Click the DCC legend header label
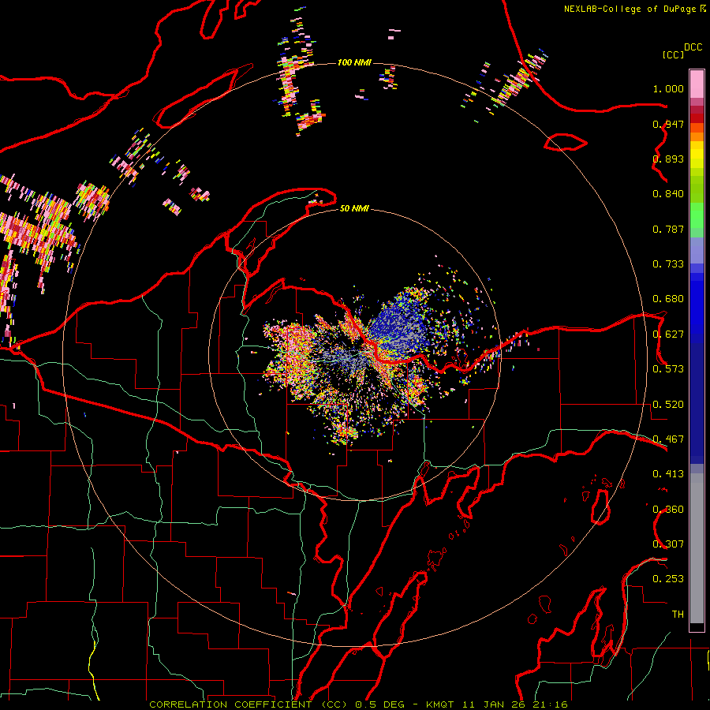Screen dimensions: 710x710 (x=693, y=47)
